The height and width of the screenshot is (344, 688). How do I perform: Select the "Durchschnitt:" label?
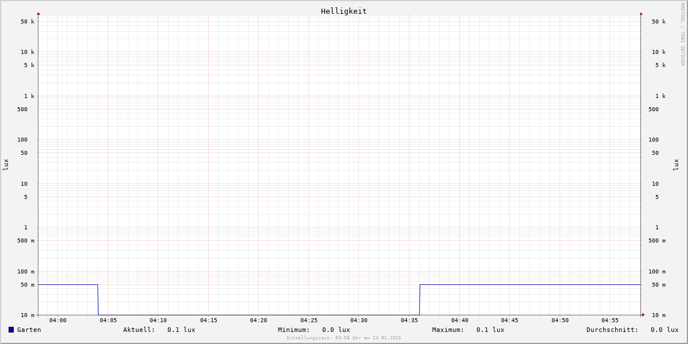[x=612, y=330]
